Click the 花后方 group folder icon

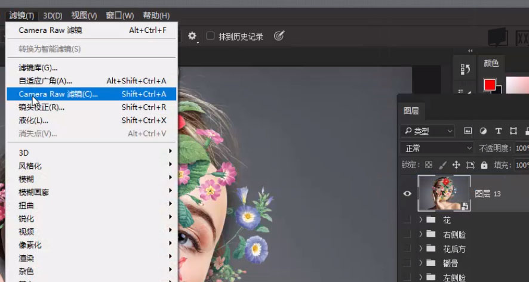click(x=431, y=249)
